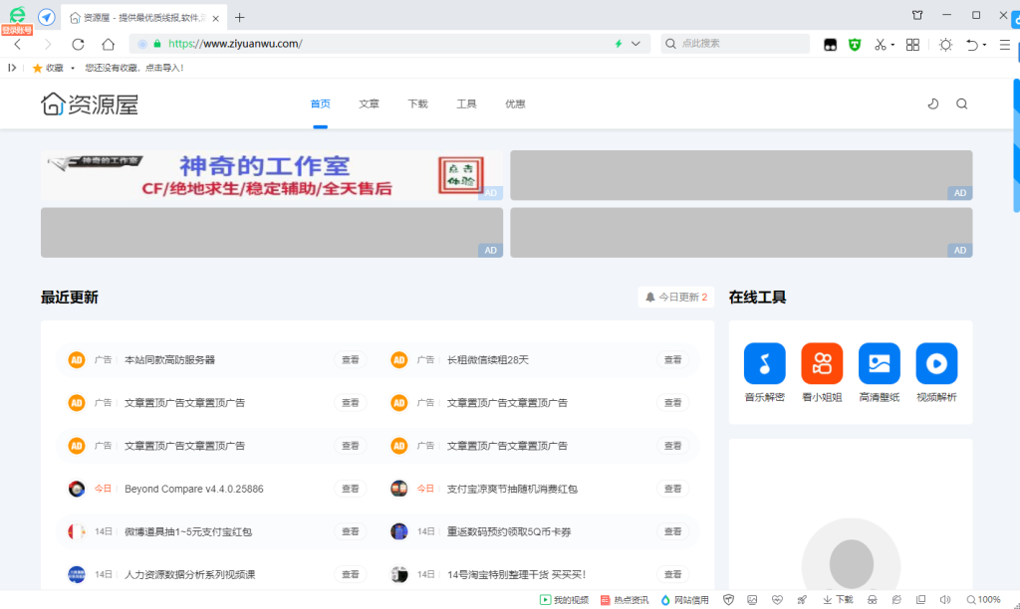Click the green shield security icon
The height and width of the screenshot is (609, 1020).
point(854,44)
